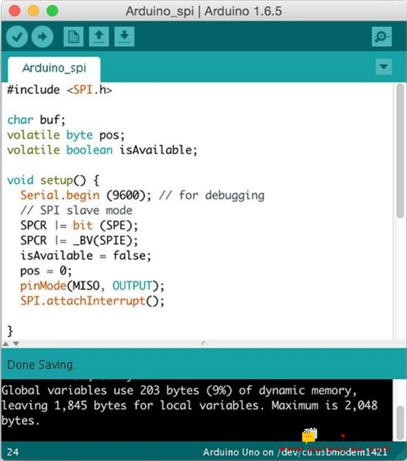The height and width of the screenshot is (461, 407).
Task: Click the pinMode(MISO, OUTPUT) line
Action: [92, 286]
